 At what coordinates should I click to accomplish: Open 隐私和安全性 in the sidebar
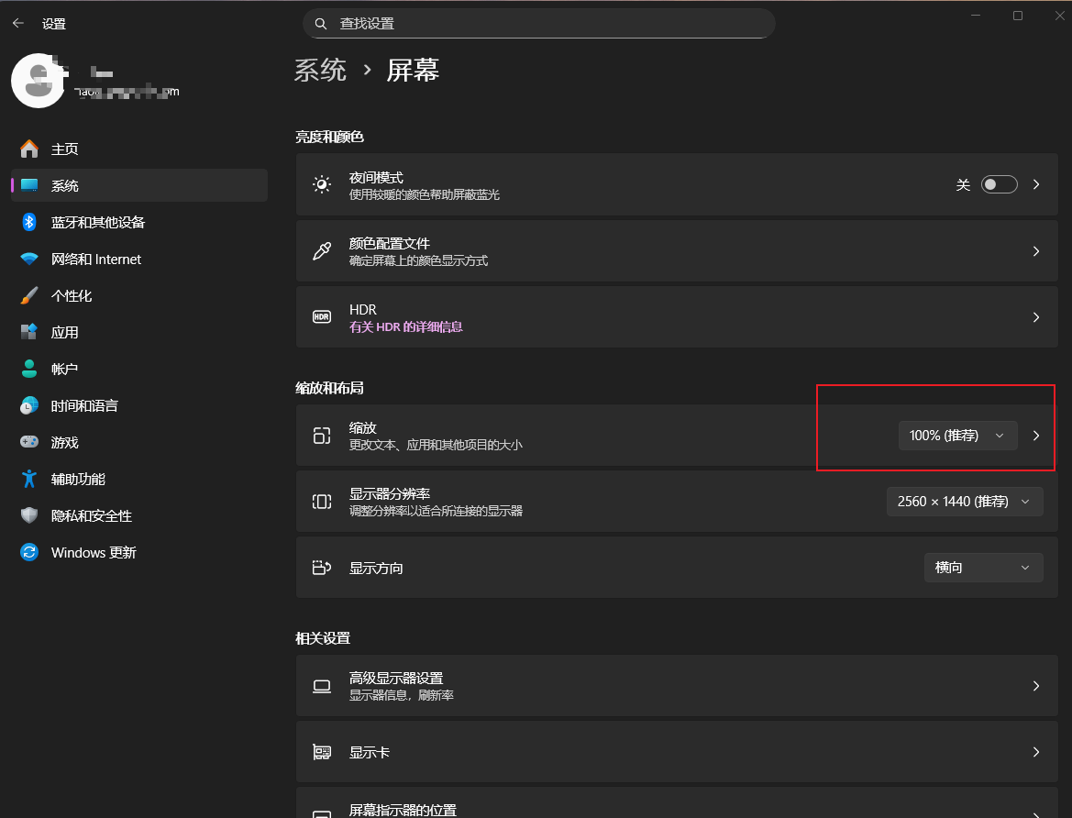(x=139, y=515)
